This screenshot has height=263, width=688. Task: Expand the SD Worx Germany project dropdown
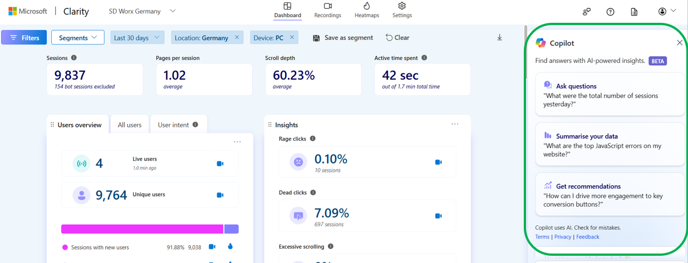point(142,11)
